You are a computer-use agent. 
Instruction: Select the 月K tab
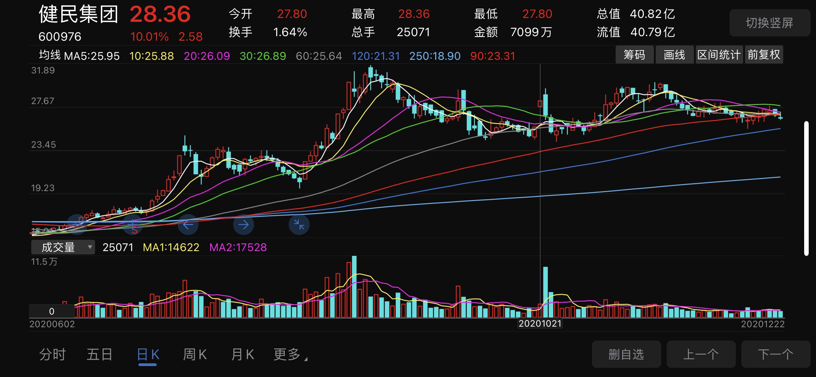pos(243,354)
